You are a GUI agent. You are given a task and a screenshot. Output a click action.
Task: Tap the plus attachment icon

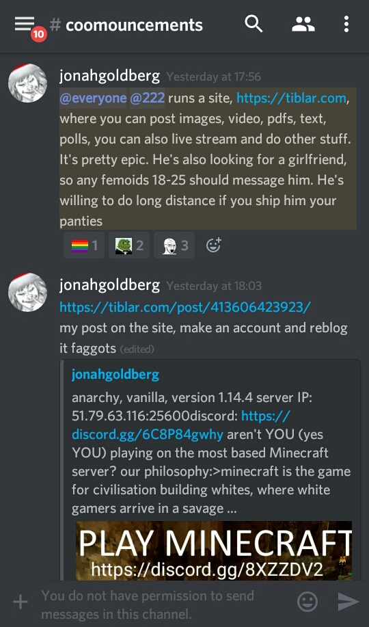(20, 602)
